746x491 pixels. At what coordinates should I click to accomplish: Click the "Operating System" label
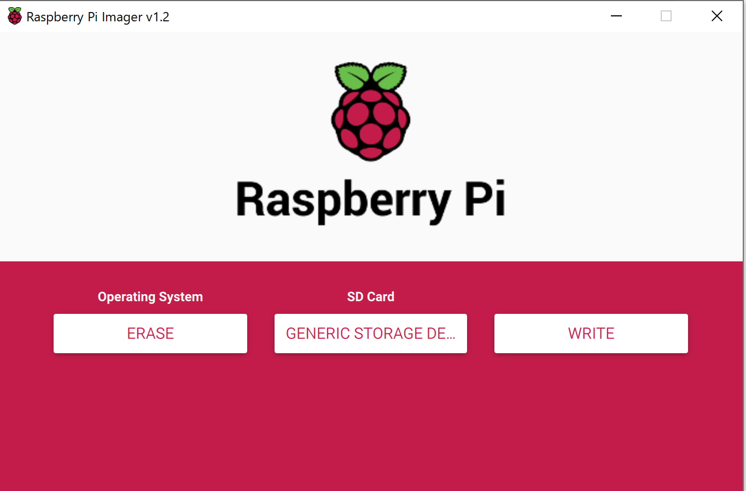[x=150, y=297]
